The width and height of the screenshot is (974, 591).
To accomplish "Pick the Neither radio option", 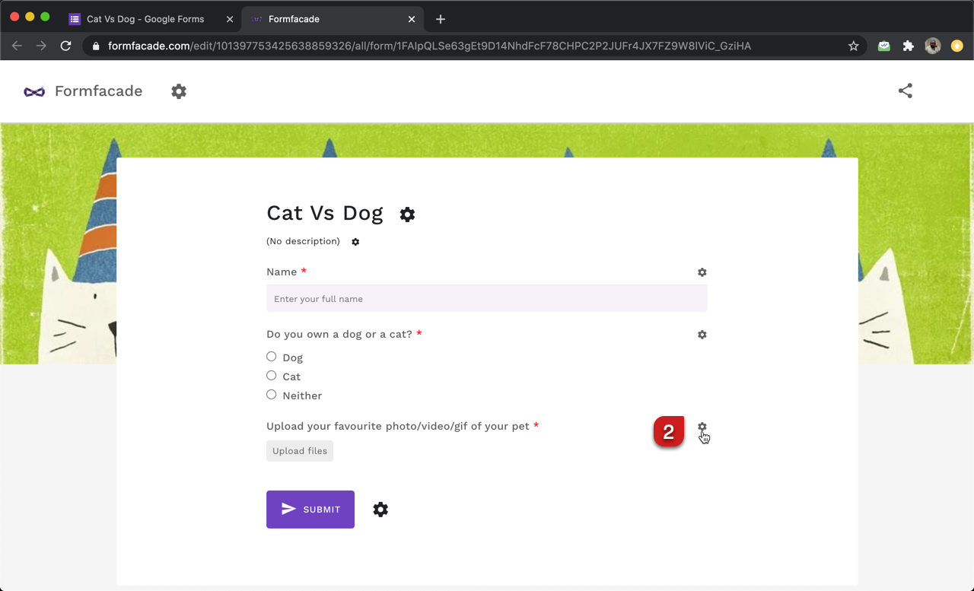I will (x=272, y=395).
